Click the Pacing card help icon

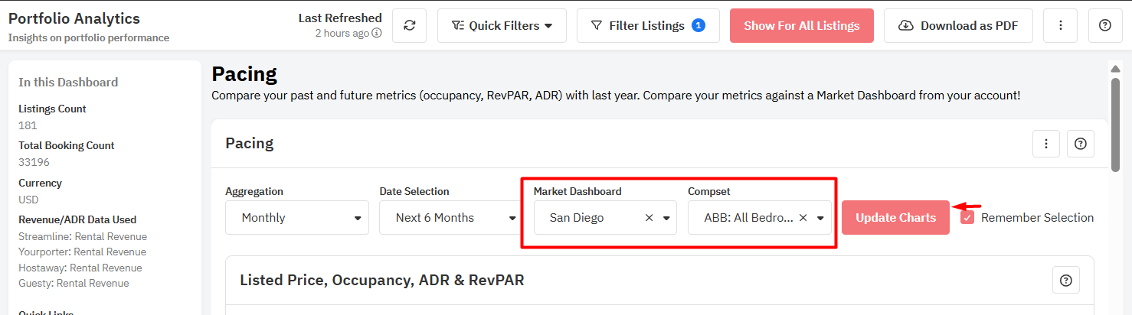click(1080, 144)
